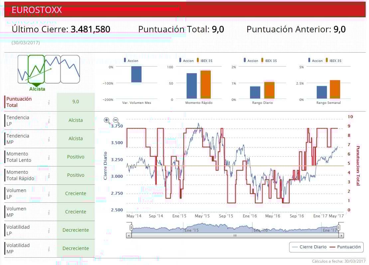The height and width of the screenshot is (265, 369).
Task: Click the Alcista trend phase diagram
Action: [49, 73]
